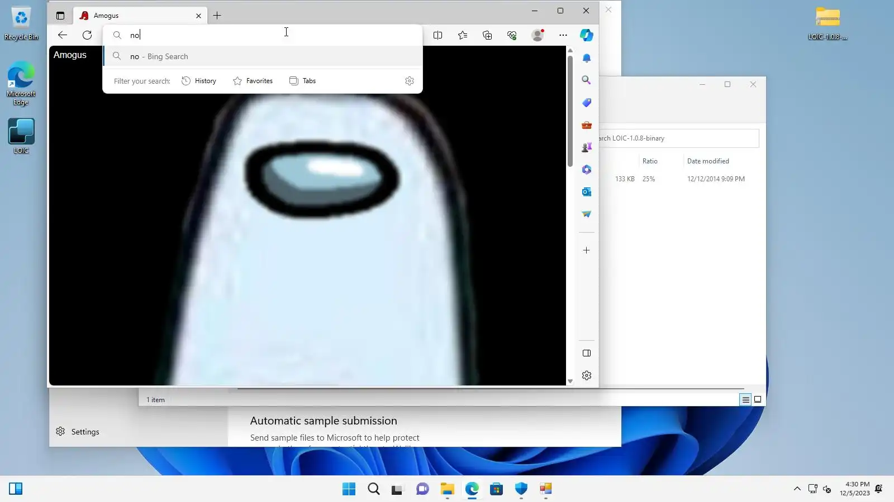
Task: Select Microsoft Edge desktop shortcut
Action: point(21,84)
